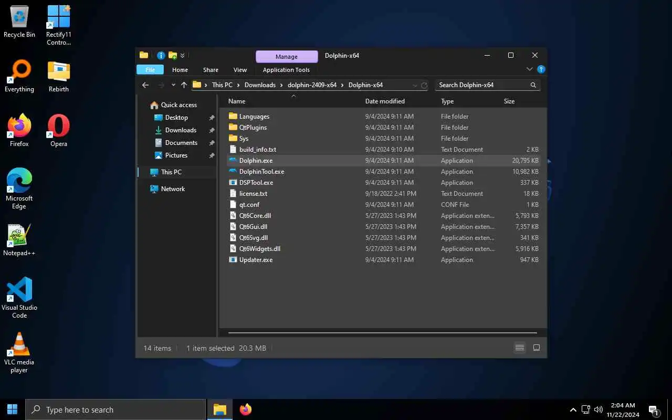Select Documents in the navigation pane
This screenshot has height=420, width=672.
pyautogui.click(x=181, y=143)
